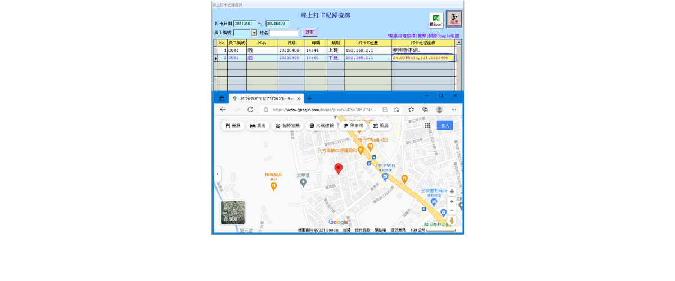The height and width of the screenshot is (281, 675).
Task: Open a new browser tab
Action: pyautogui.click(x=309, y=98)
